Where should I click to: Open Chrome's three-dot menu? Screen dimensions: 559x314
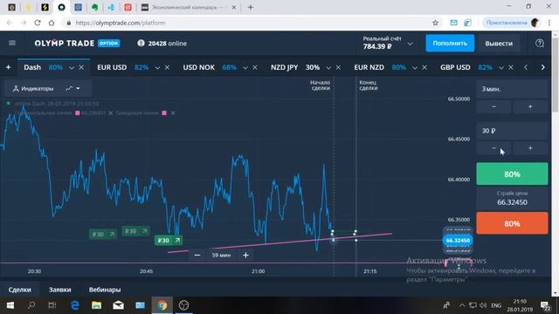click(549, 23)
